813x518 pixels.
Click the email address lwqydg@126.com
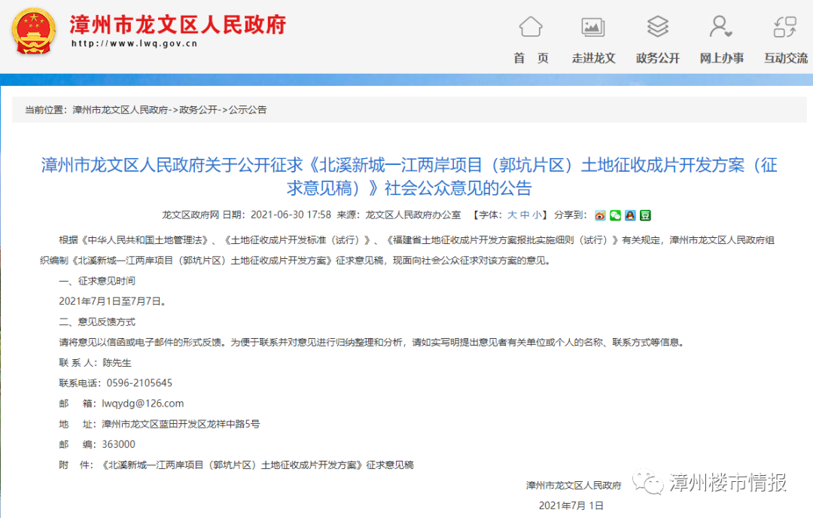(x=143, y=404)
